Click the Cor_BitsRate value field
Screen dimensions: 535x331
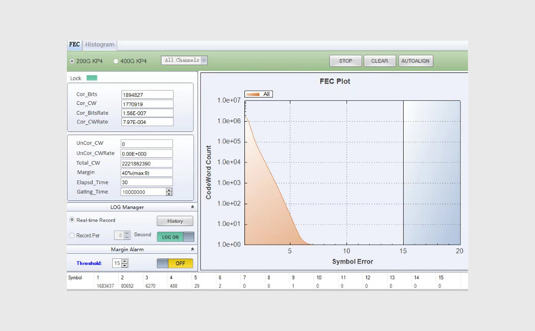(x=147, y=113)
